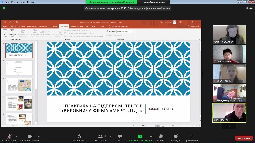The image size is (255, 143).
Task: Open Главная ribbon tab
Action: [13, 26]
